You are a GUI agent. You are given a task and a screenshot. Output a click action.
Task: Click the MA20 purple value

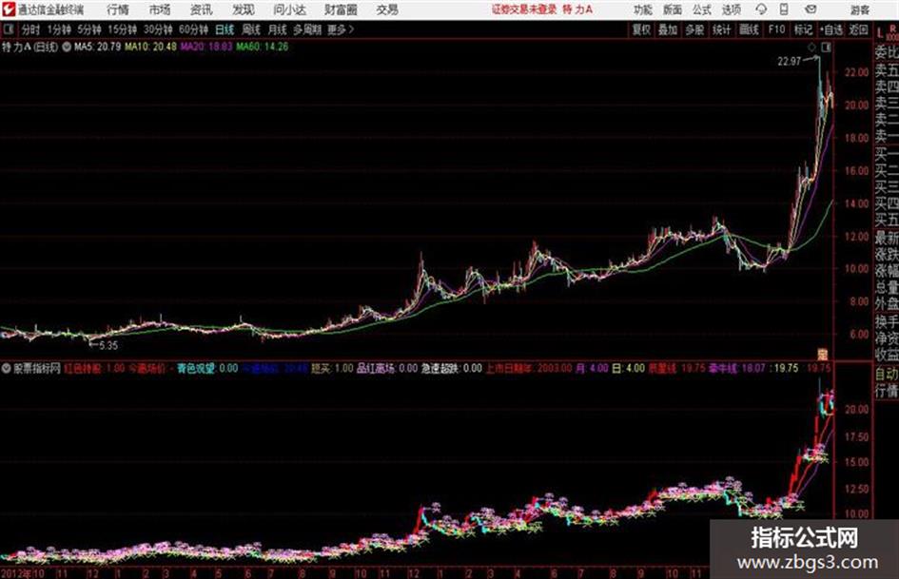(x=206, y=47)
